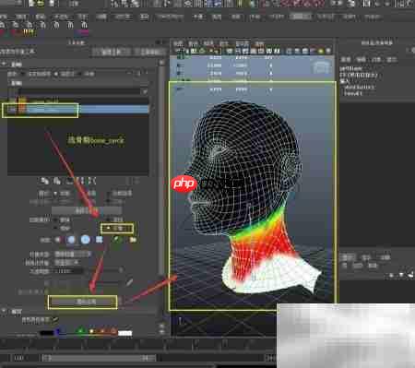
Task: Click the opacity slider handle
Action: pyautogui.click(x=121, y=270)
